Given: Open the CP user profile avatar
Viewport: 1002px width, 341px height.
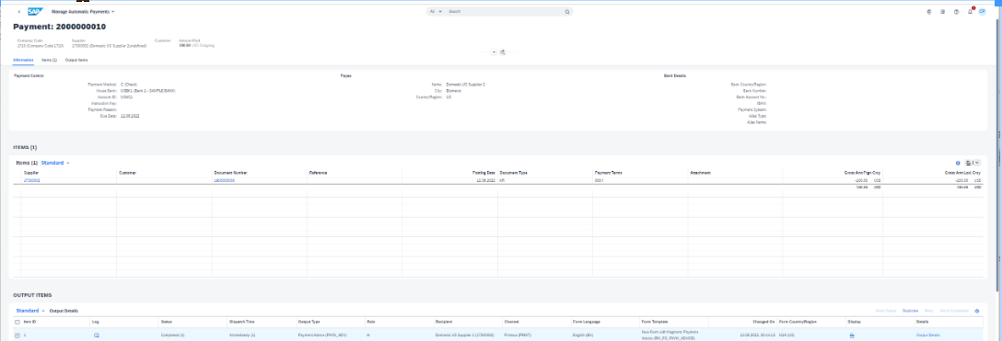Looking at the screenshot, I should 982,11.
